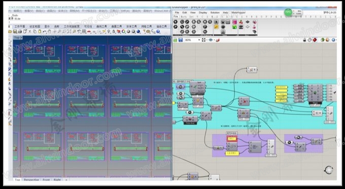This screenshot has width=345, height=189.
Task: Pick the pink Colour Swatch component icon
Action: pos(234,22)
